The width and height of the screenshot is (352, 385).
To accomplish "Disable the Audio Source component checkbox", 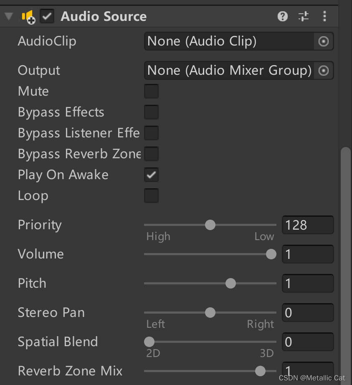I will click(x=47, y=17).
